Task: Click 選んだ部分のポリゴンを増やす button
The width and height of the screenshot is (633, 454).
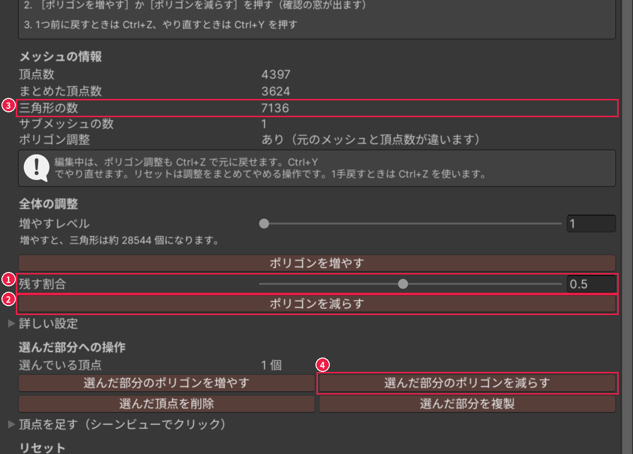Action: pos(166,383)
